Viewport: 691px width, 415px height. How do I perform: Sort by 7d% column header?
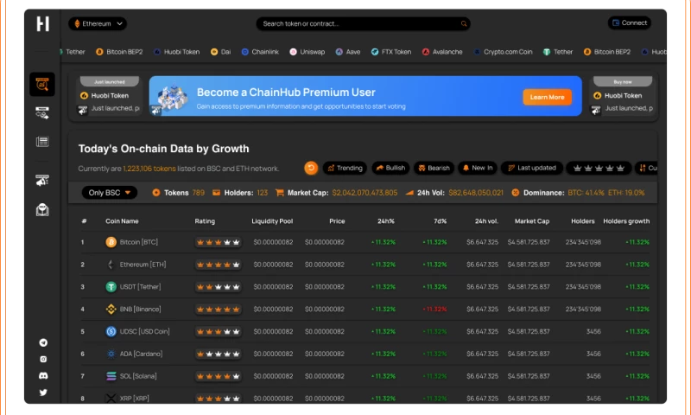(x=441, y=221)
